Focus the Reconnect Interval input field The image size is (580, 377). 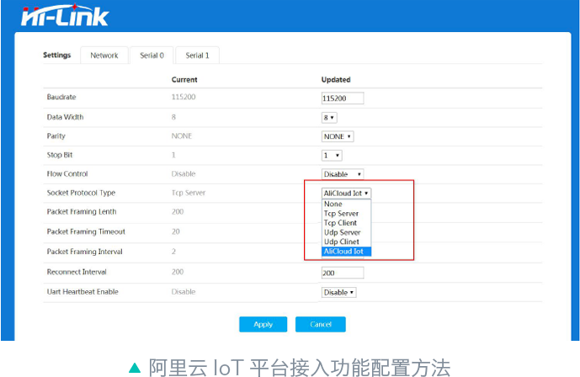[343, 273]
